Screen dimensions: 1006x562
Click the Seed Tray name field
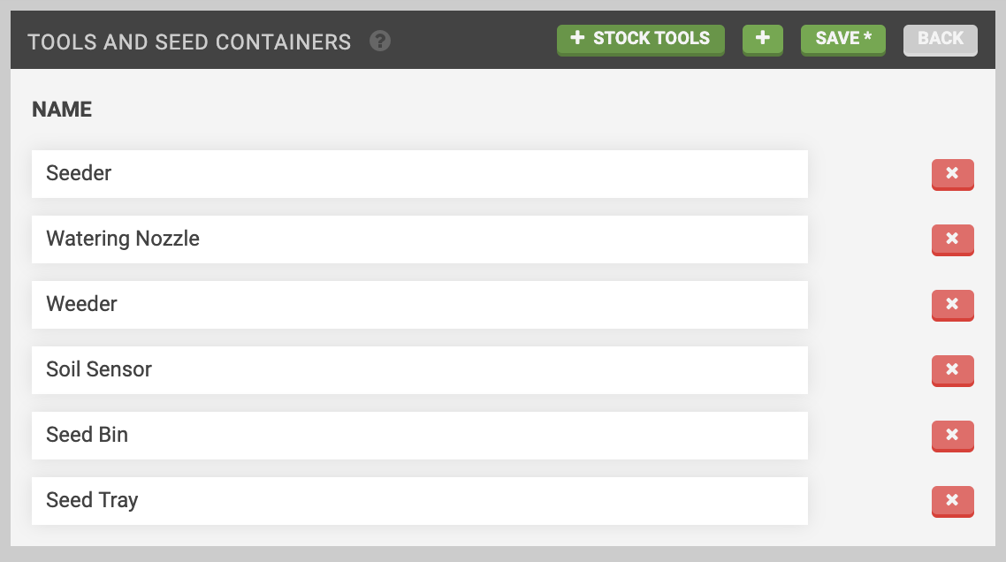pos(419,501)
